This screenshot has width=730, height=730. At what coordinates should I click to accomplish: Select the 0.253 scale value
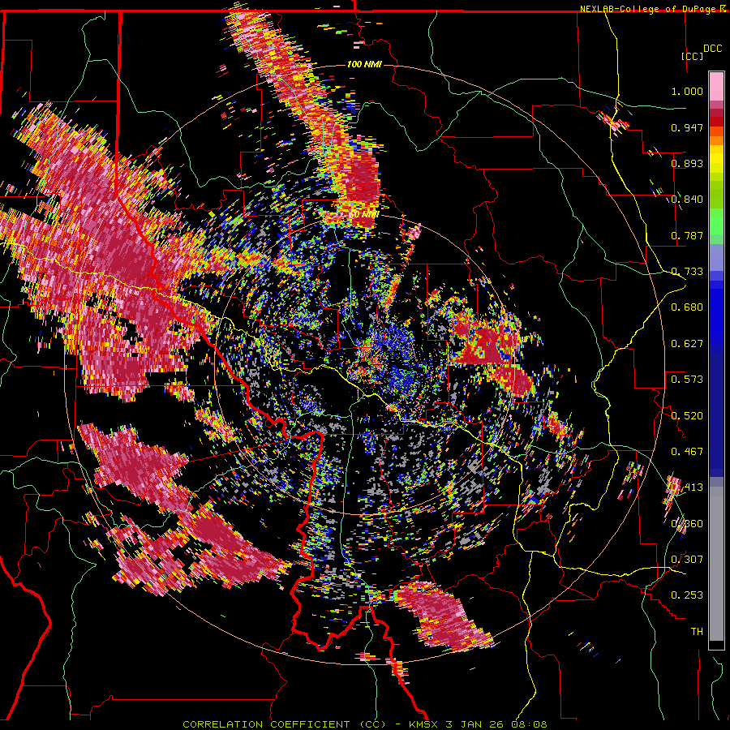(x=687, y=595)
